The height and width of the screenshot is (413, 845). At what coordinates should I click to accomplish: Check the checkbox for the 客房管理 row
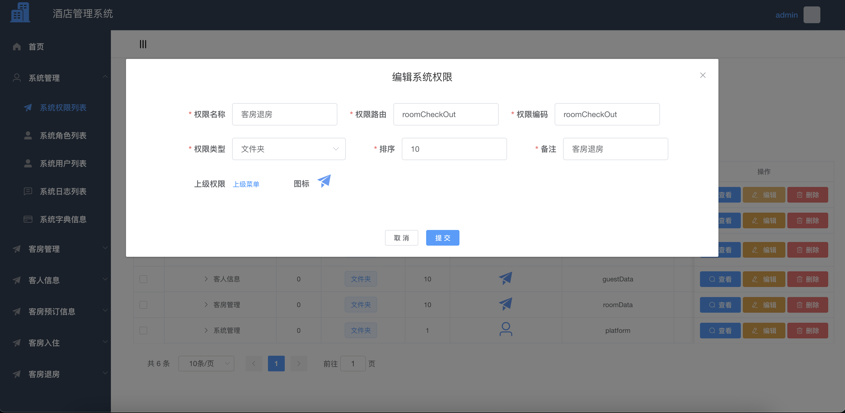143,305
